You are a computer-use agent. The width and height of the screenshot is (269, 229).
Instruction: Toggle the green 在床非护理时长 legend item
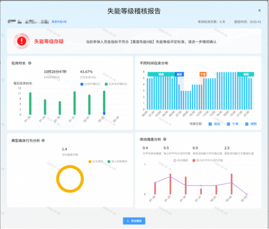(116, 84)
